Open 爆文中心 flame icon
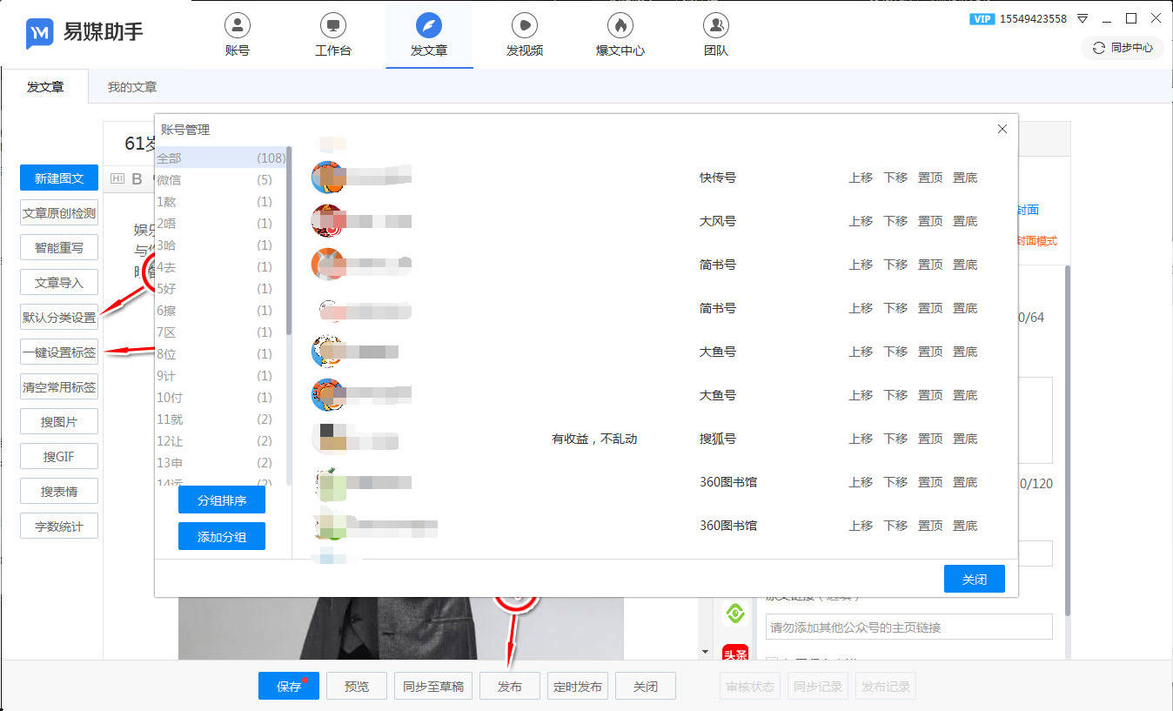The width and height of the screenshot is (1173, 711). [620, 24]
